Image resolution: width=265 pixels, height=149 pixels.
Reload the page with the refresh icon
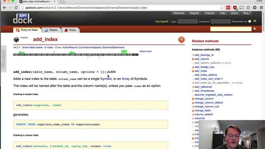click(16, 8)
